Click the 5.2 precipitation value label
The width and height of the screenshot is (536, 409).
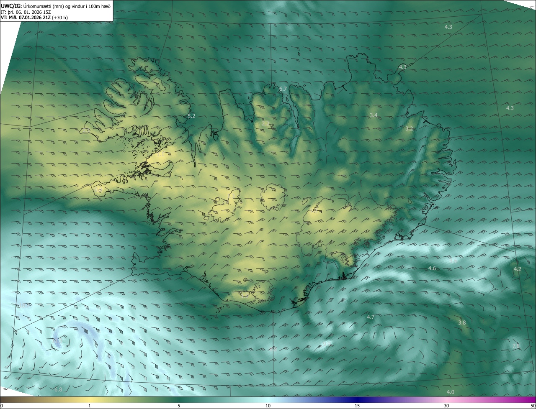coord(191,116)
